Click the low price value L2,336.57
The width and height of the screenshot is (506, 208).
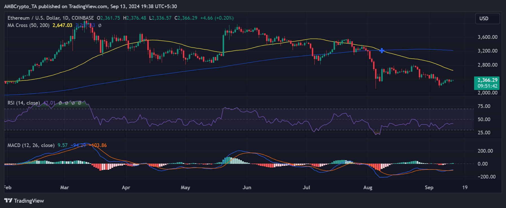(160, 18)
